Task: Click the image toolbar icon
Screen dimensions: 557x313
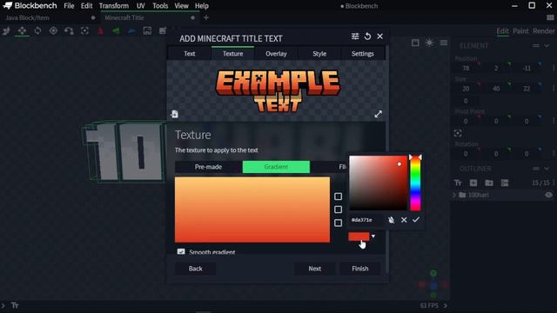Action: pos(147,31)
